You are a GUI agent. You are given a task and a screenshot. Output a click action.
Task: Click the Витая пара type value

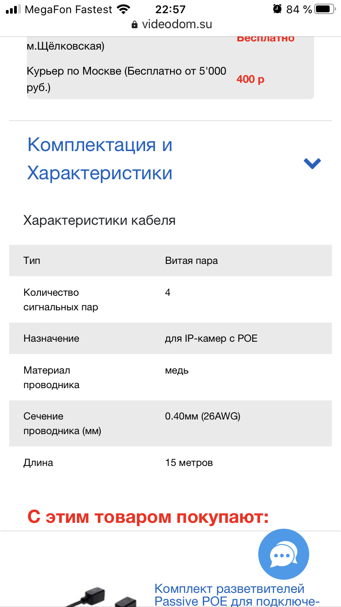pos(191,261)
